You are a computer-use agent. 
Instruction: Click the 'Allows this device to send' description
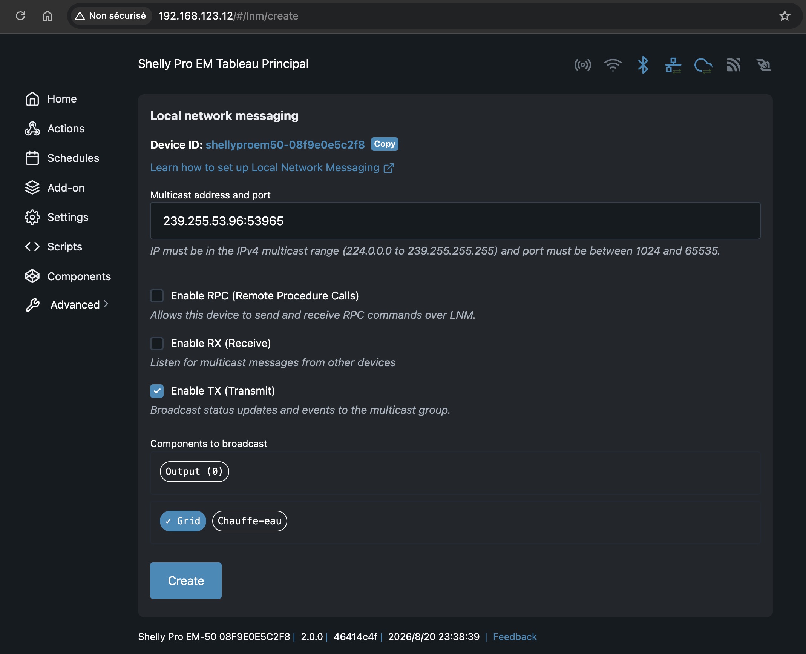(313, 315)
